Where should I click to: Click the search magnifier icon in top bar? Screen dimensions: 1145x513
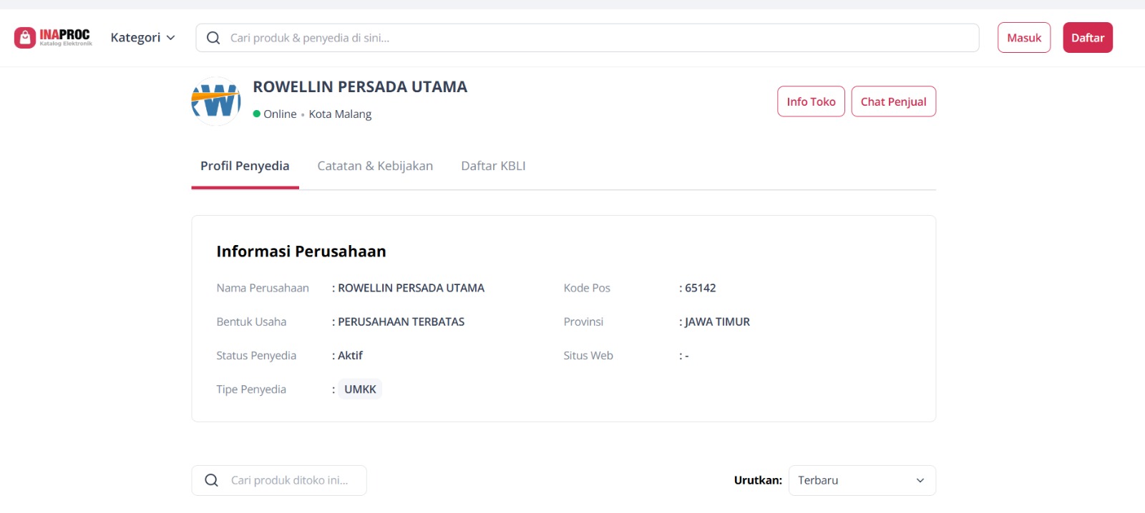pyautogui.click(x=213, y=38)
